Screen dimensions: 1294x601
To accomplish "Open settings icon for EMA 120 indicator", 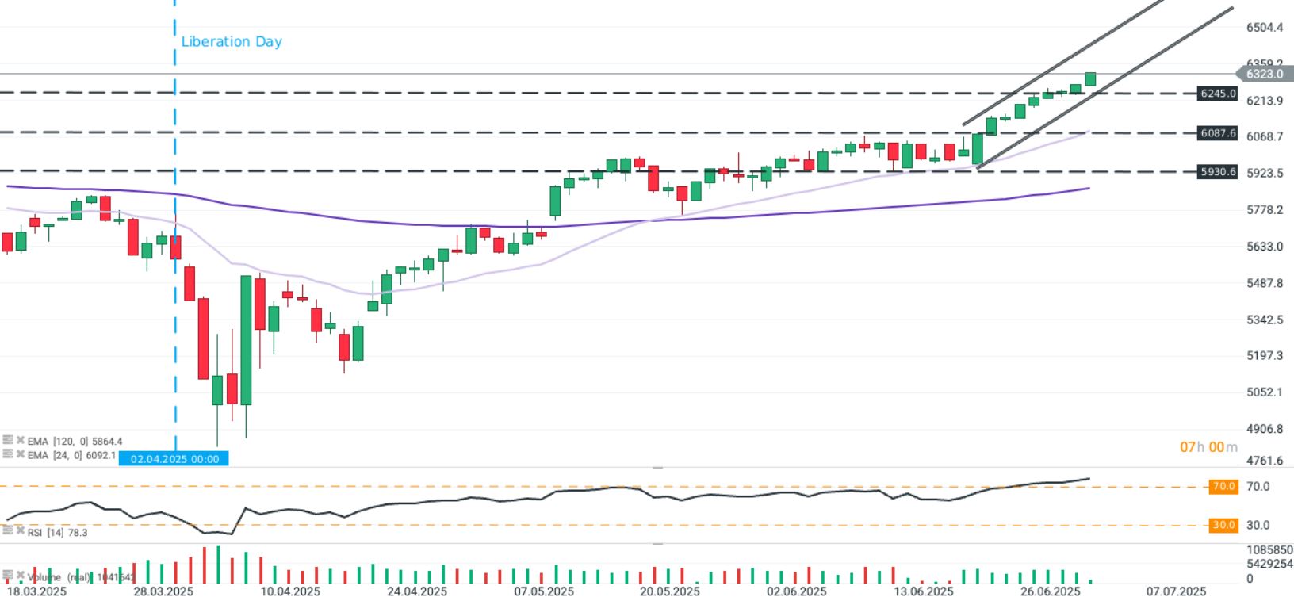I will click(x=7, y=440).
